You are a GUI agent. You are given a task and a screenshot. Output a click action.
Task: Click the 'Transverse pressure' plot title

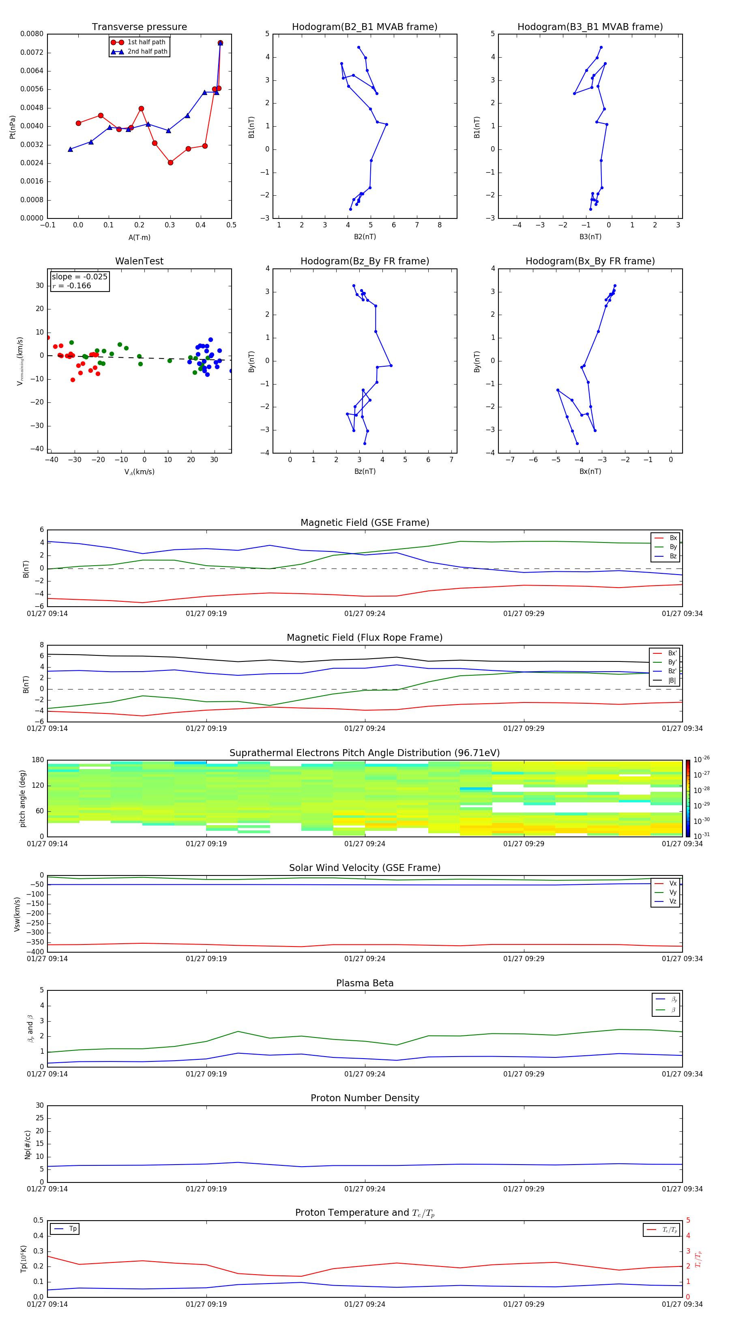pyautogui.click(x=139, y=27)
